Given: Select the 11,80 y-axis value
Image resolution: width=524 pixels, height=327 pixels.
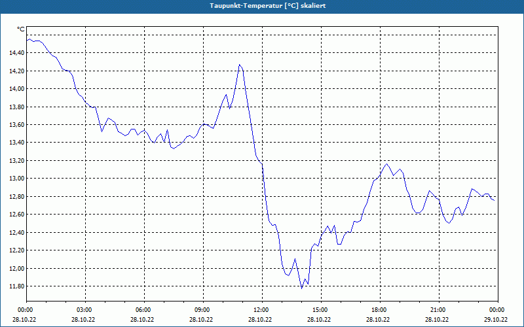Looking at the screenshot, I should click(x=16, y=286).
